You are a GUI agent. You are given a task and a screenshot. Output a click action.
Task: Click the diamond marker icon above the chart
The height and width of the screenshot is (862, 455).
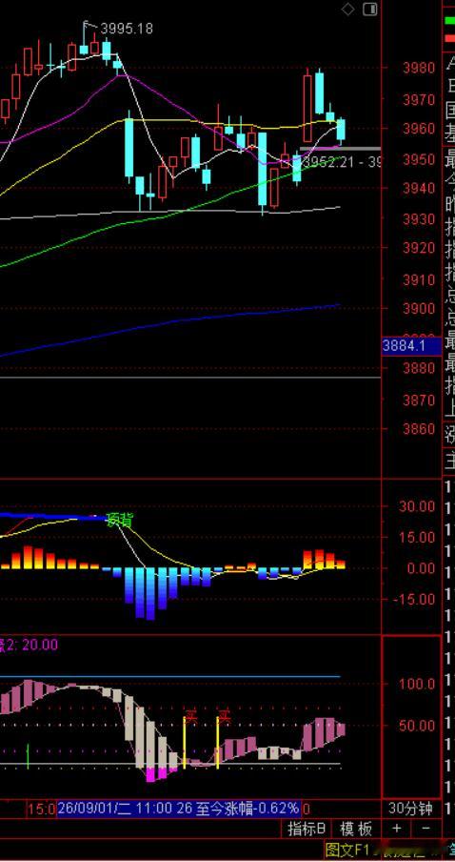tap(348, 10)
